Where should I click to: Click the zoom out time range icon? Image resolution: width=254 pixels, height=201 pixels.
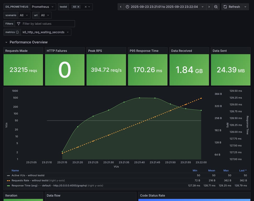216,7
